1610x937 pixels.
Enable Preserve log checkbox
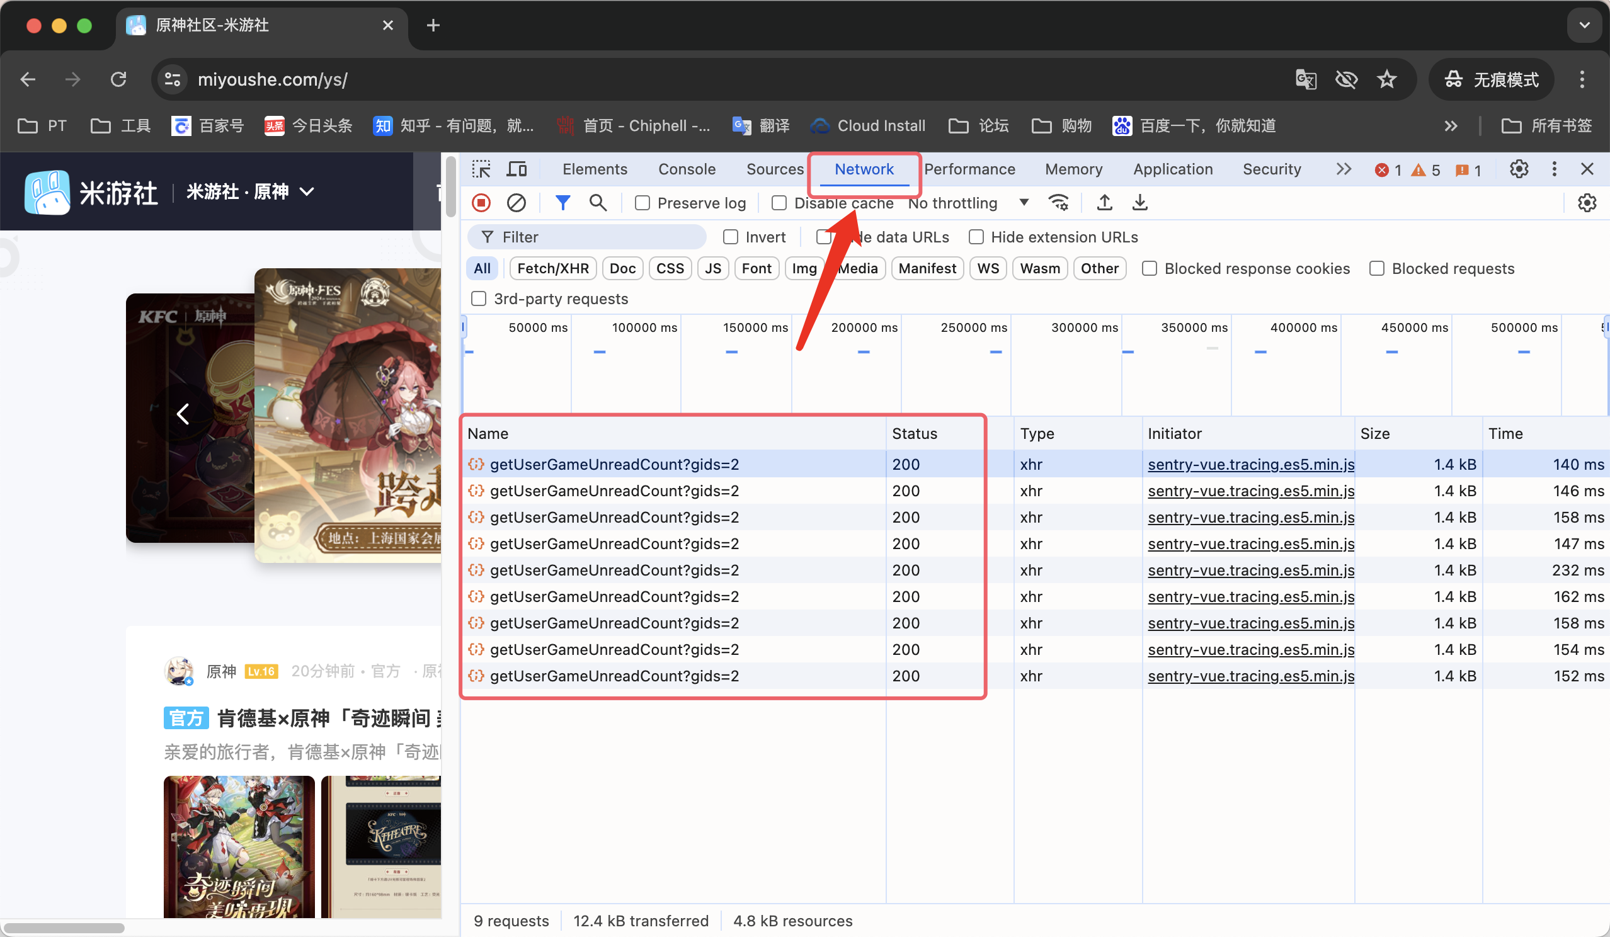[x=642, y=203]
